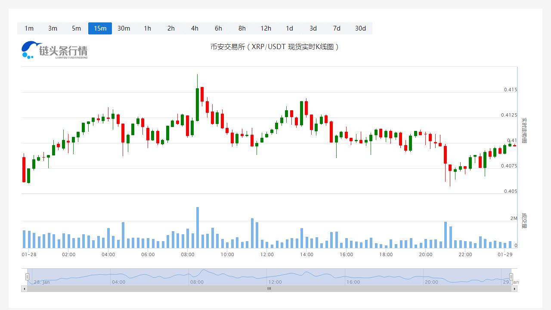Click the horizontal scrollbar thumb grip
Screen dimensions: 551x310
point(269,289)
